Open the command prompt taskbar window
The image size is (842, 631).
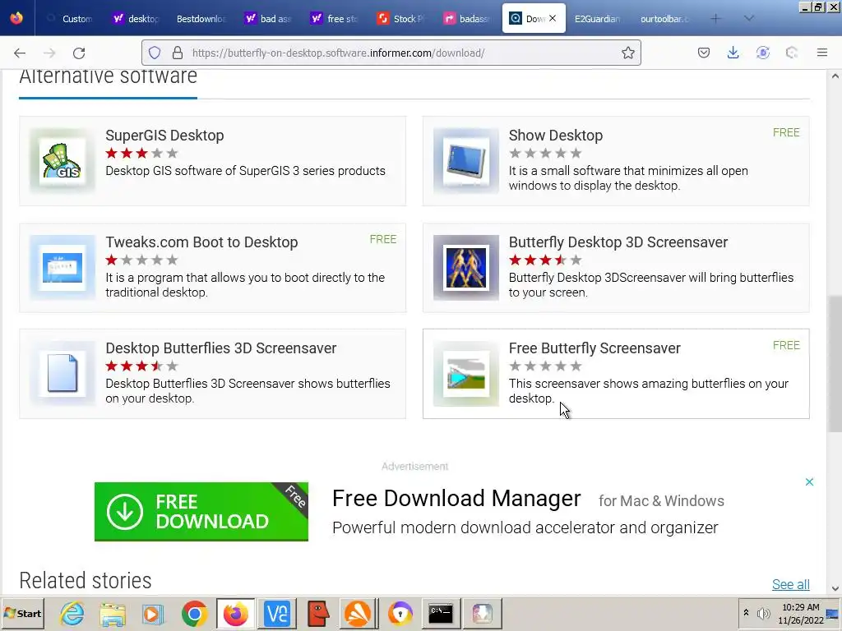(441, 613)
